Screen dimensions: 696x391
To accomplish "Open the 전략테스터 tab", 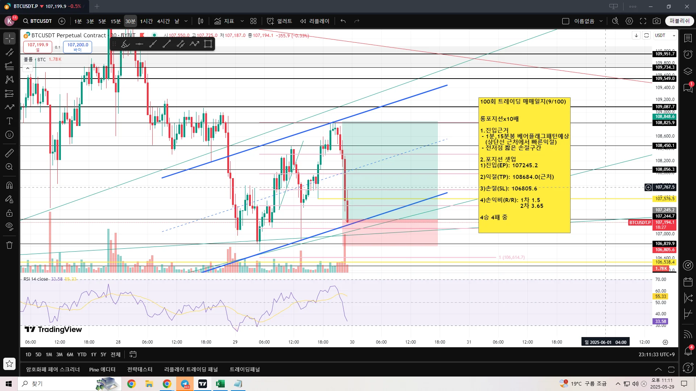I will click(x=140, y=369).
